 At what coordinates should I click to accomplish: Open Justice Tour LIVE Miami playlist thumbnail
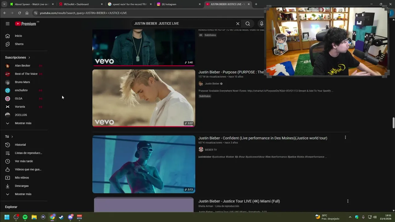click(144, 205)
